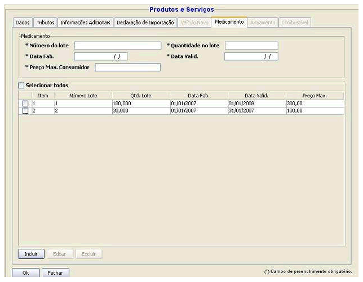Click the Data Fab. input field
363x282 pixels.
click(101, 56)
